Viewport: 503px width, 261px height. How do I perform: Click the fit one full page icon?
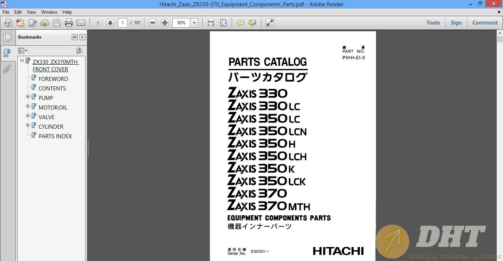(223, 23)
